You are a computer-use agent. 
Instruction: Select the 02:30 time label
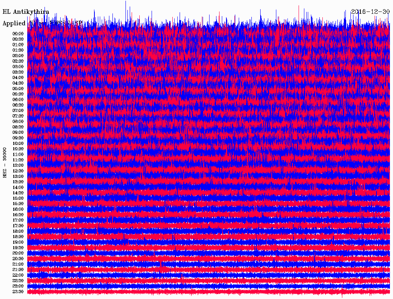tap(18, 61)
